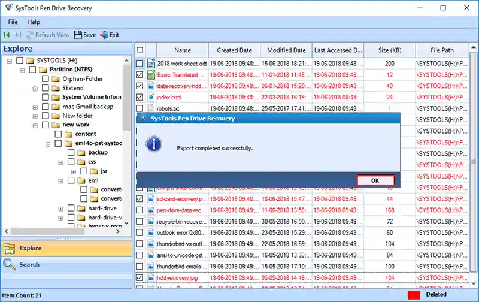Screen dimensions: 479x302
Task: Sort by File Path column header
Action: pyautogui.click(x=442, y=50)
